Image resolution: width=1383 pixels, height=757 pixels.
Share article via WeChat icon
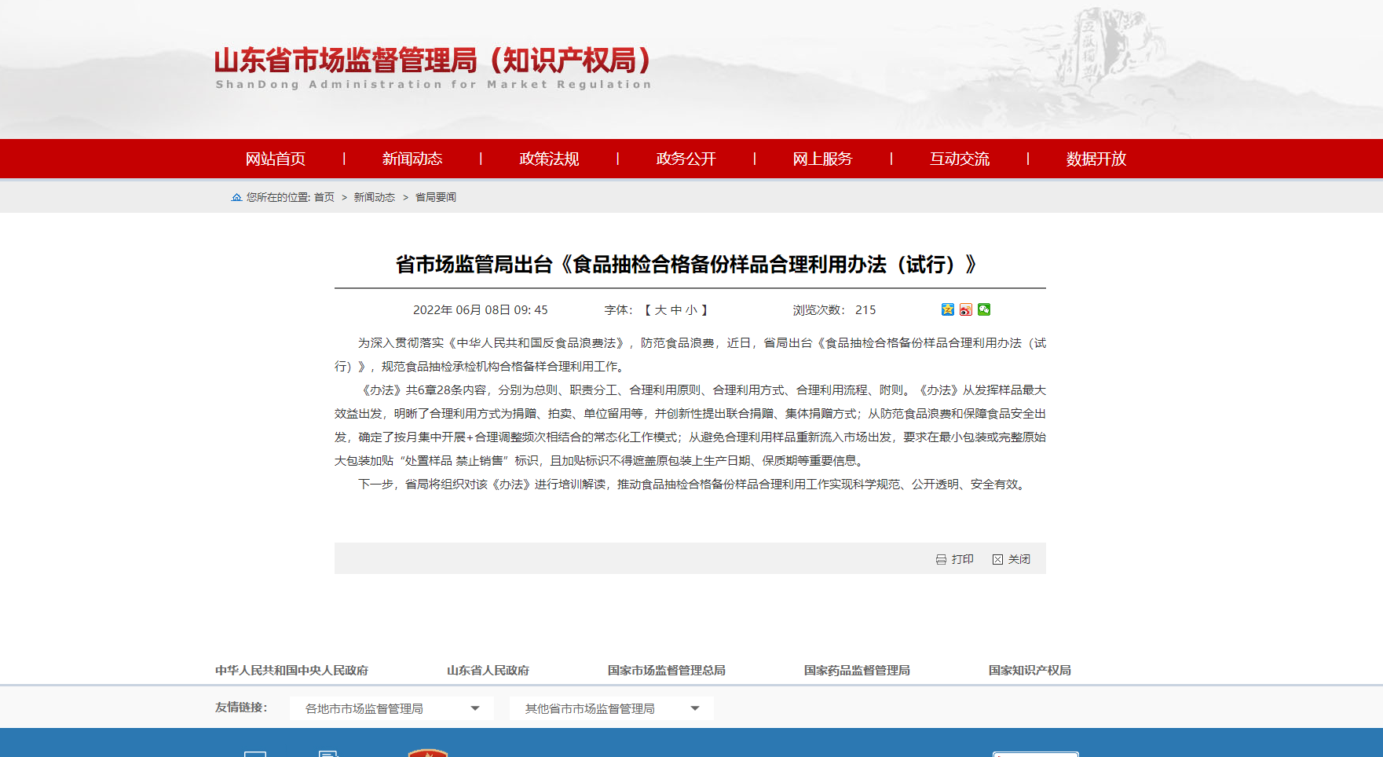[984, 309]
